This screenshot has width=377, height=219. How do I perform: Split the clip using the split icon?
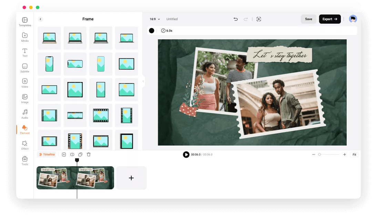tap(72, 155)
